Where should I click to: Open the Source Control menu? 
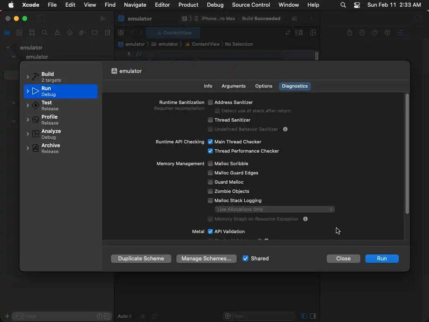pos(251,5)
